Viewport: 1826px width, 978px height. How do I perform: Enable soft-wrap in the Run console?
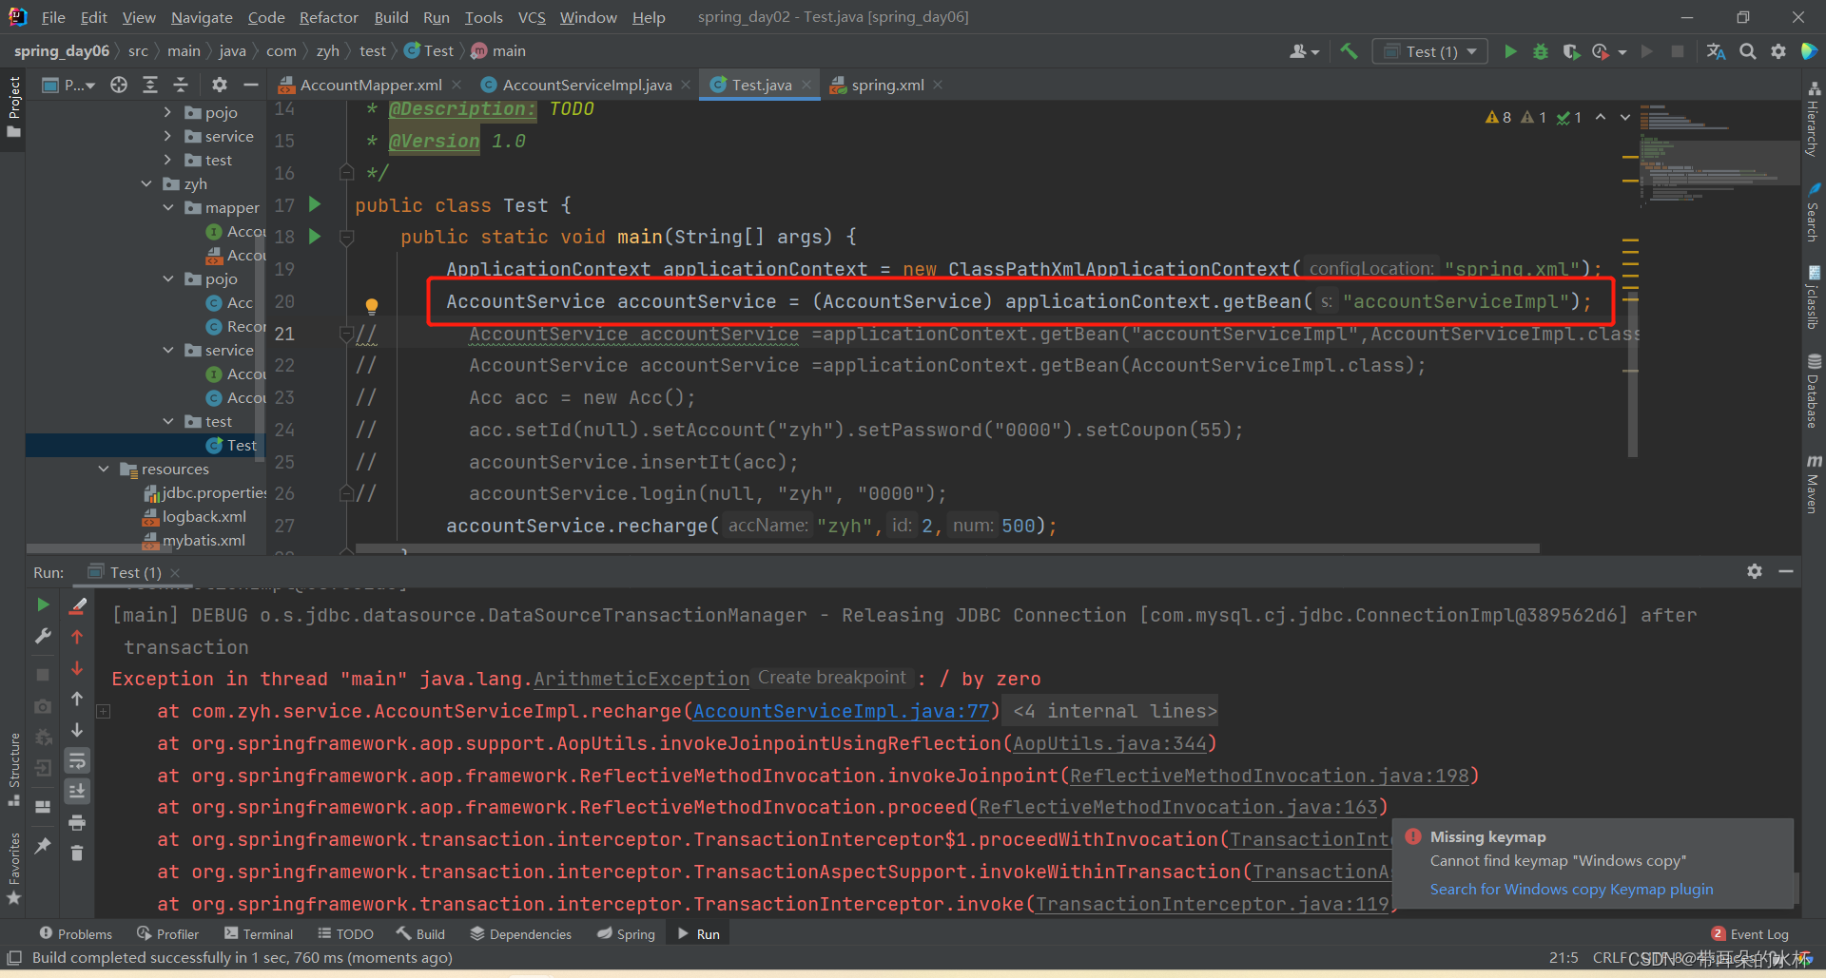pos(77,760)
